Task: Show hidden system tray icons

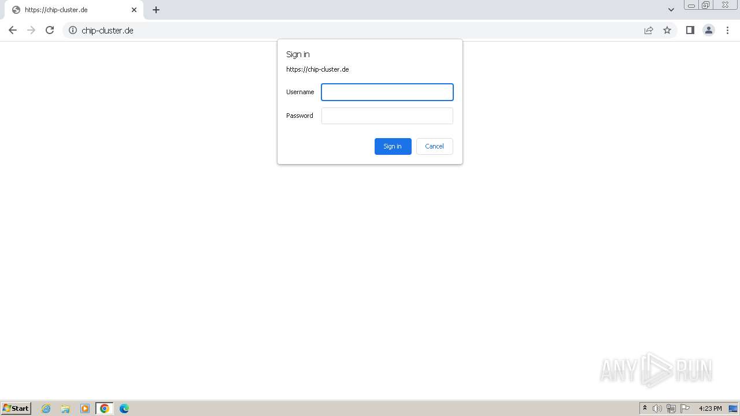Action: [x=645, y=408]
